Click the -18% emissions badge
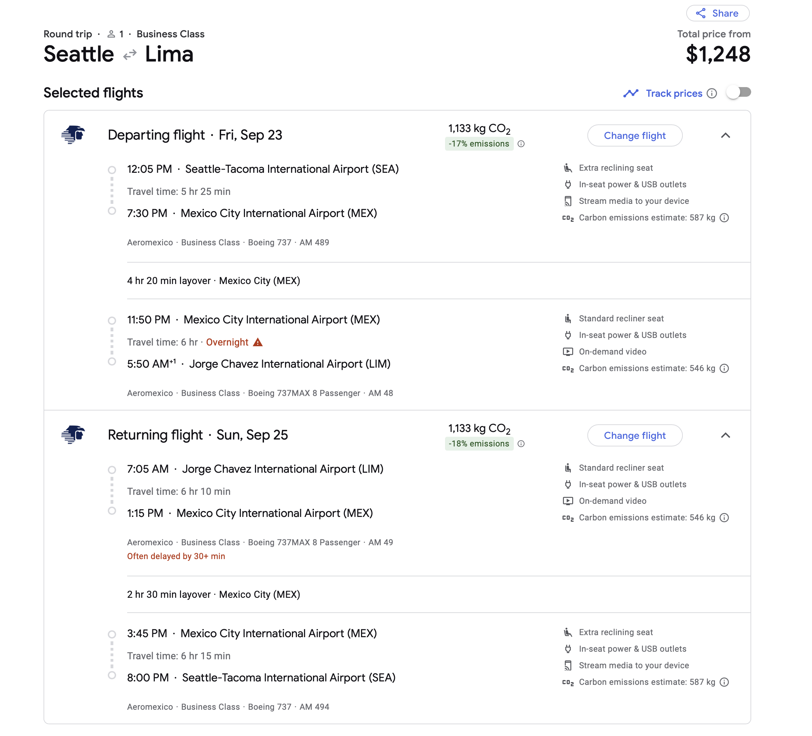Image resolution: width=812 pixels, height=736 pixels. pyautogui.click(x=479, y=444)
